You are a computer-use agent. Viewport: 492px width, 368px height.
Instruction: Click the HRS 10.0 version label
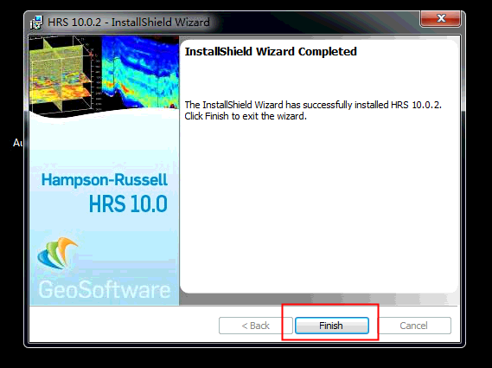(x=128, y=204)
